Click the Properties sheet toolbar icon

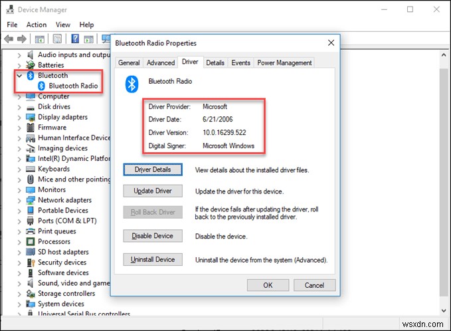57,39
